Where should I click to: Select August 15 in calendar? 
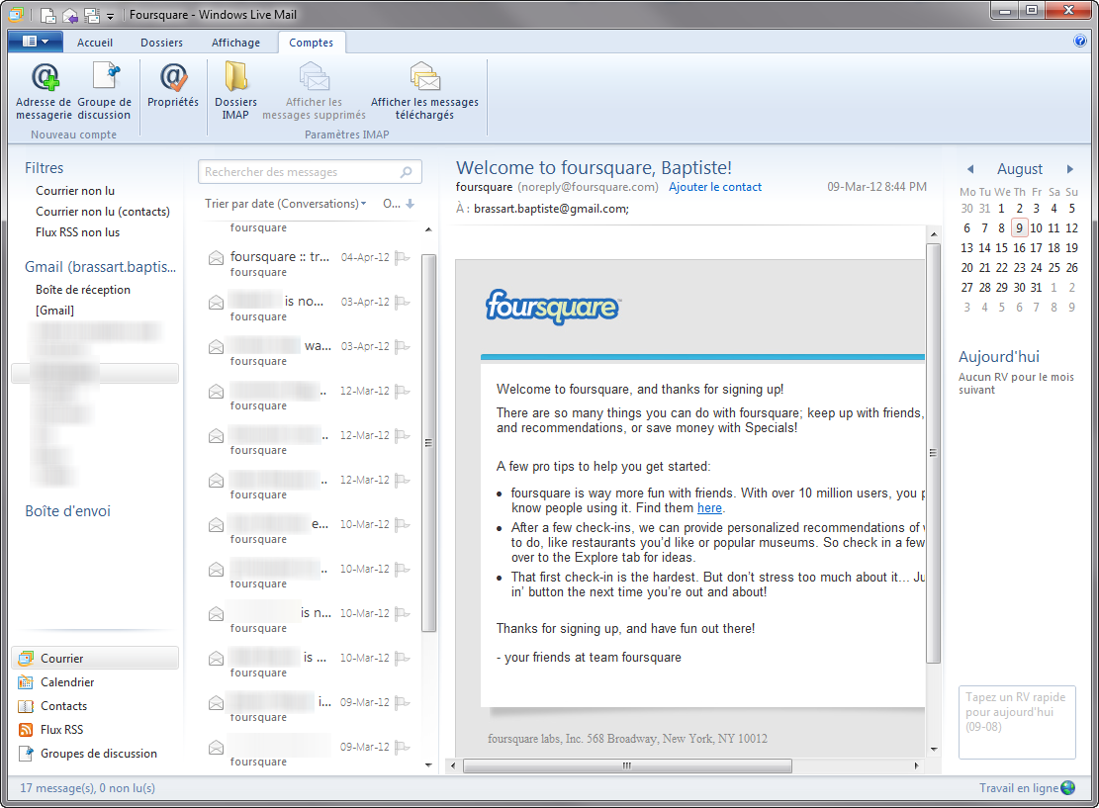point(1002,248)
